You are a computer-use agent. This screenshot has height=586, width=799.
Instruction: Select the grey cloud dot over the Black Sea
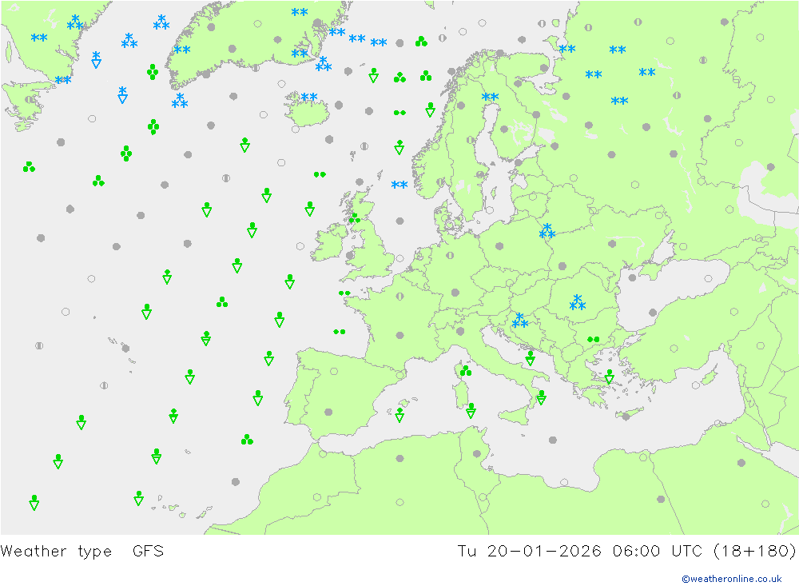tap(652, 313)
